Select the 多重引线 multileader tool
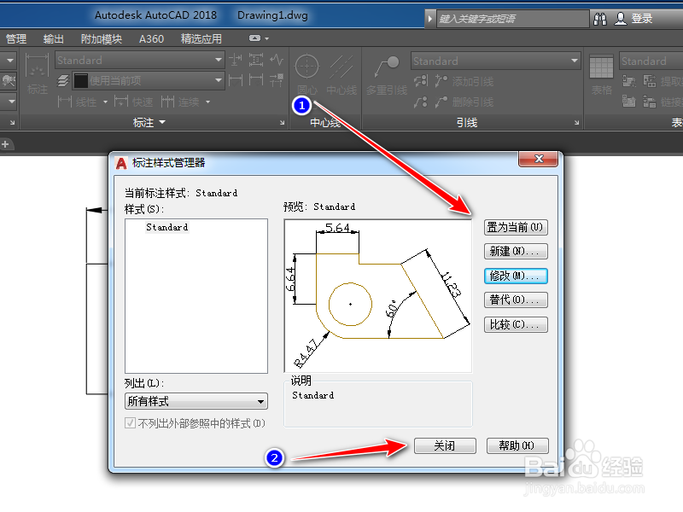Screen dimensions: 683x512 point(387,75)
